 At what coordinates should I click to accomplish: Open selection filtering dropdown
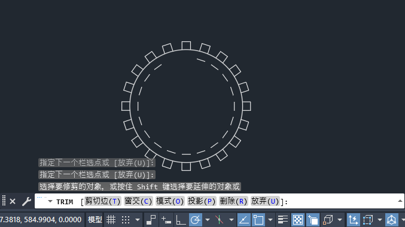pos(380,220)
